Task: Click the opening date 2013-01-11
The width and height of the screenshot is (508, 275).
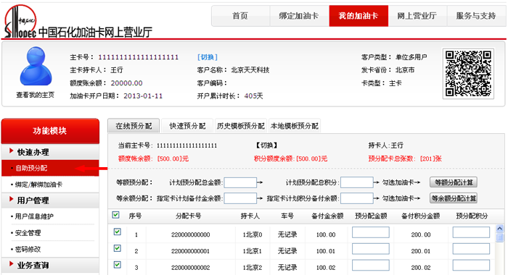Action: click(x=143, y=96)
